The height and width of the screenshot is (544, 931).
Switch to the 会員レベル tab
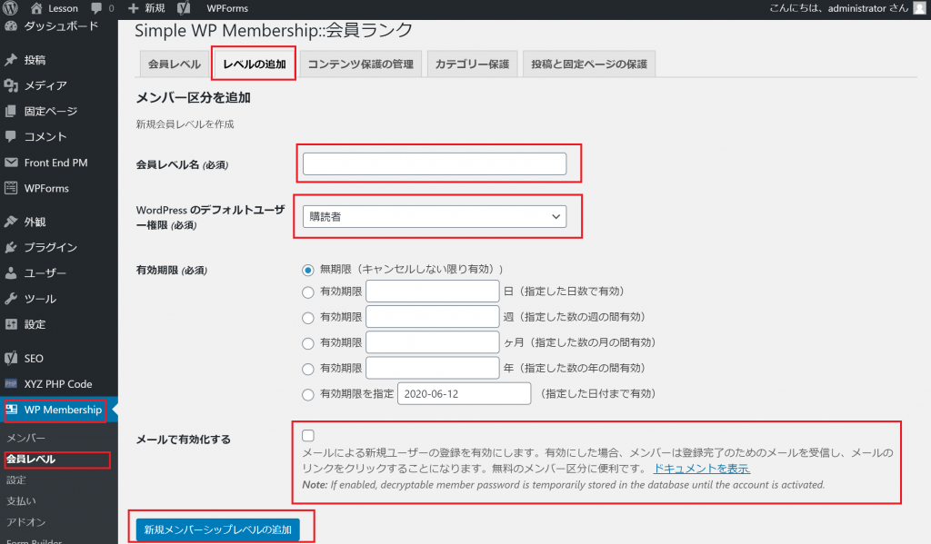pyautogui.click(x=174, y=64)
